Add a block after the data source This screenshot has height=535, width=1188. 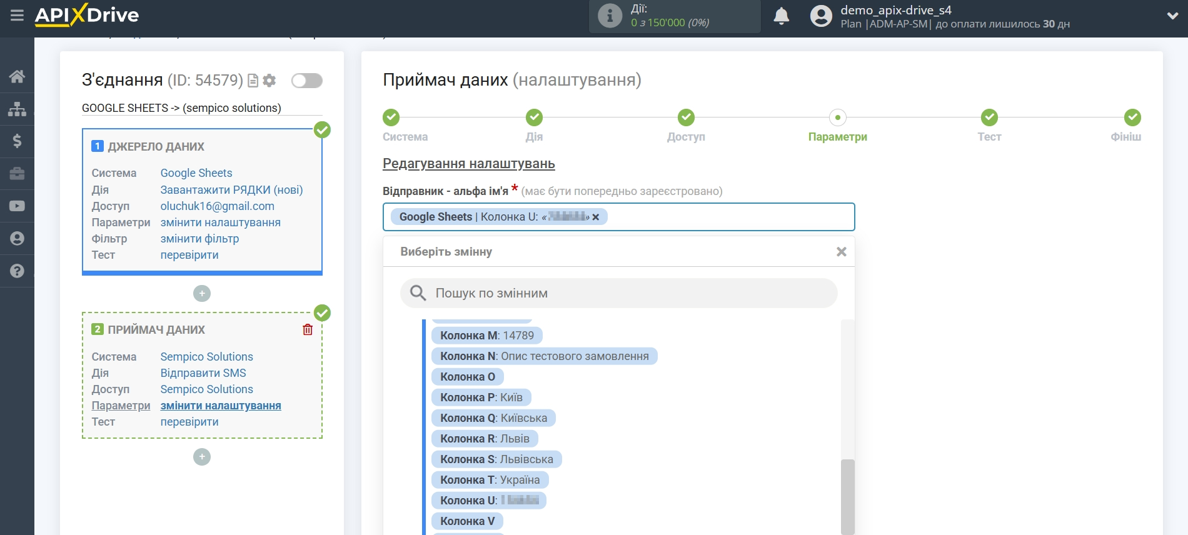click(x=202, y=294)
